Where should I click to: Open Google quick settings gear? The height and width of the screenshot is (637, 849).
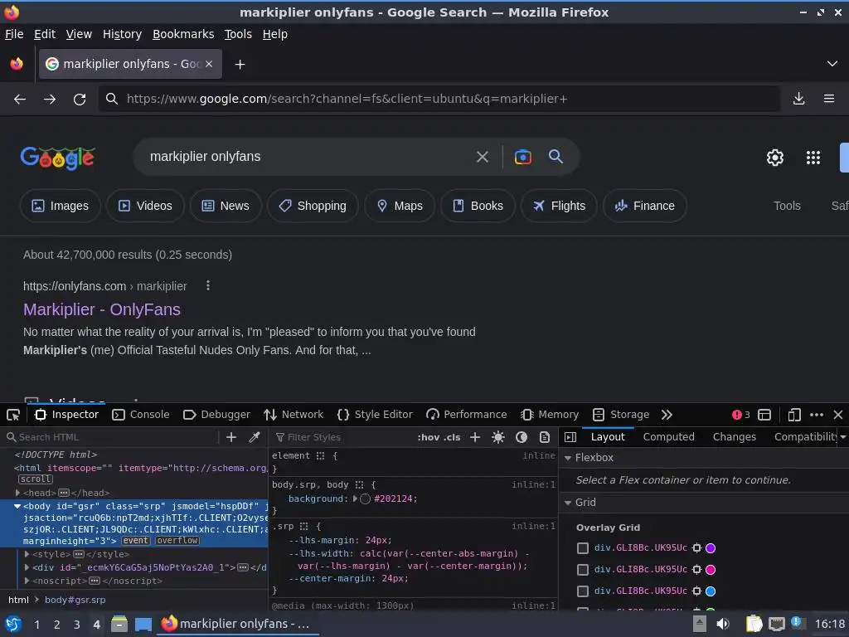[x=775, y=158]
